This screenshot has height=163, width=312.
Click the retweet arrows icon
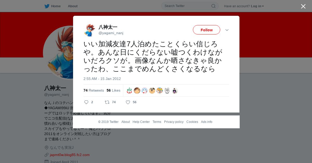point(107,102)
